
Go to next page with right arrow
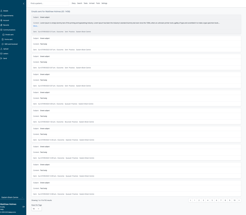click(x=239, y=200)
